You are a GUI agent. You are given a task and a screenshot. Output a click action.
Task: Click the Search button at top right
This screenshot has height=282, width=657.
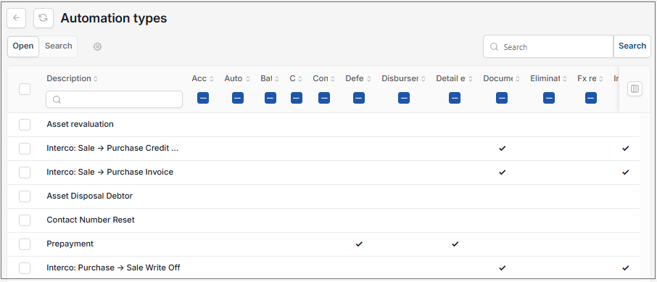coord(632,46)
